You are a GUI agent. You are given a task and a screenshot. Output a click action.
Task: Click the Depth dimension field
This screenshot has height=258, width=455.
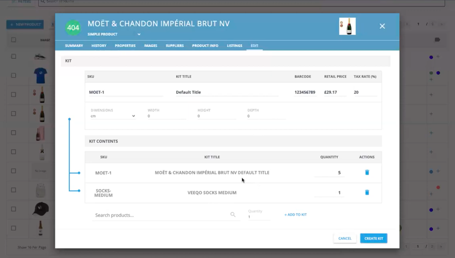266,116
